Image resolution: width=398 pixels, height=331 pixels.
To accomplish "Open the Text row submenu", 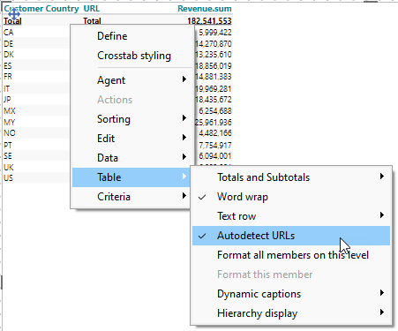I will point(291,216).
